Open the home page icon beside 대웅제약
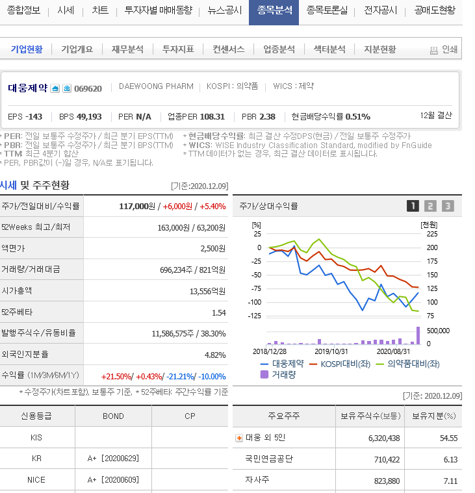 (55, 88)
